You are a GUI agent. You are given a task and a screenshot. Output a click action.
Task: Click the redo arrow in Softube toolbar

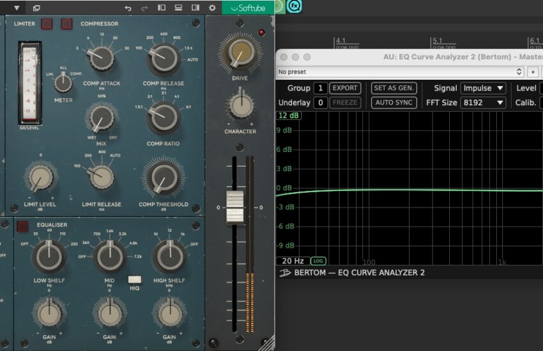pyautogui.click(x=144, y=8)
